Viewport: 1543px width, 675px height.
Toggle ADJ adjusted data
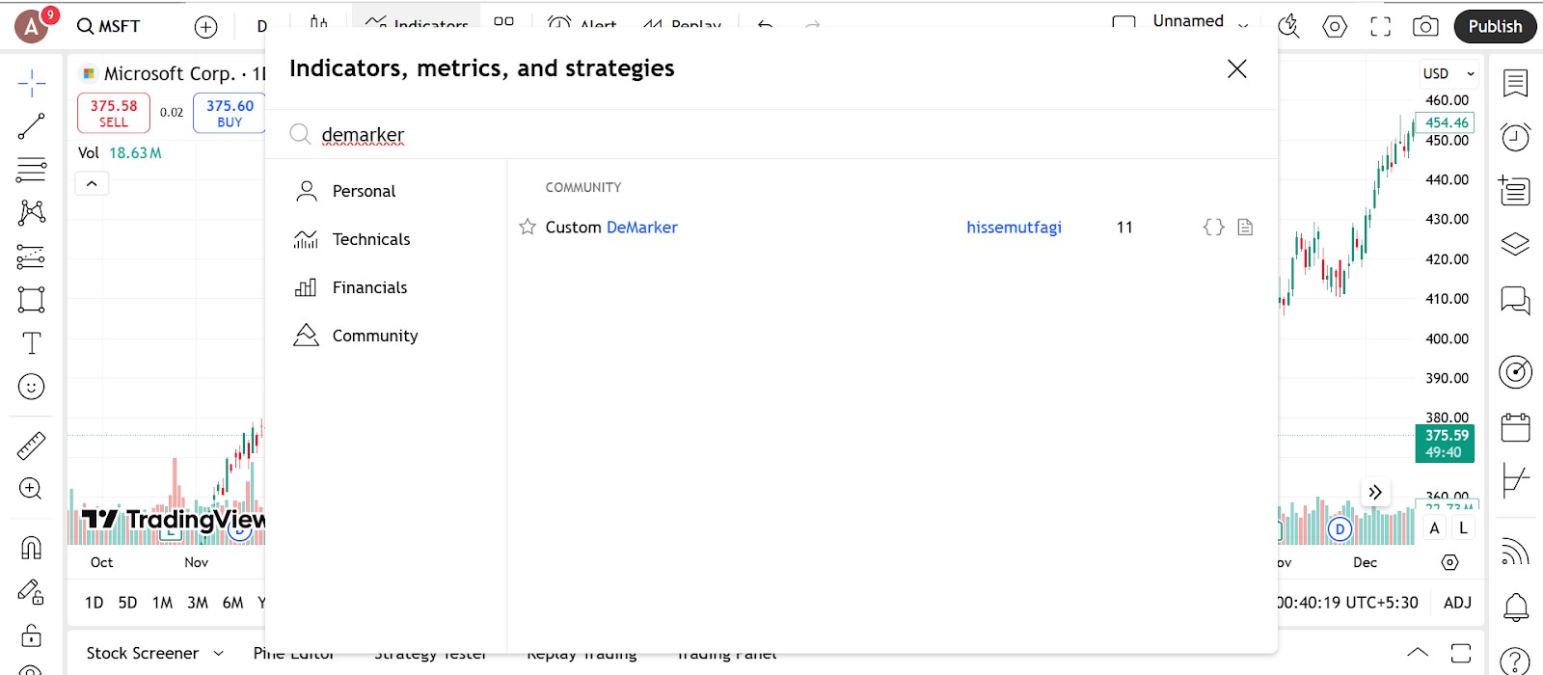pos(1457,603)
